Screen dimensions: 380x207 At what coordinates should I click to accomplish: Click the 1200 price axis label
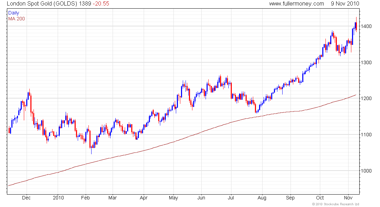[x=366, y=98]
